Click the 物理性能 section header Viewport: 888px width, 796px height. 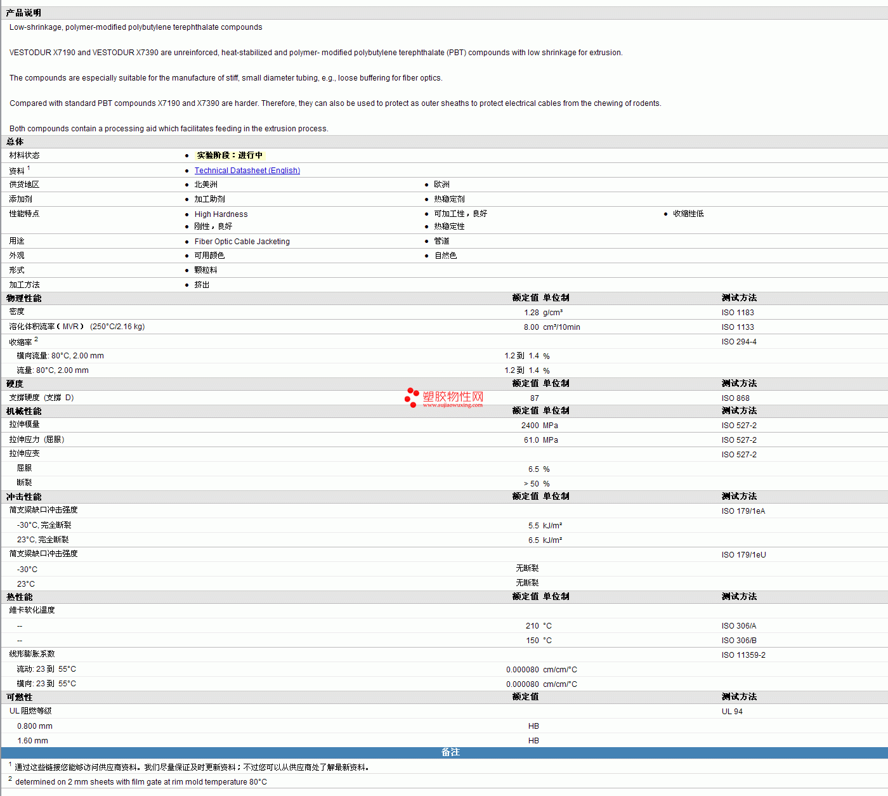(23, 298)
